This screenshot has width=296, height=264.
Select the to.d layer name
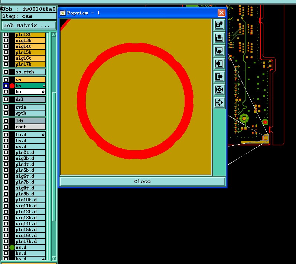click(30, 135)
